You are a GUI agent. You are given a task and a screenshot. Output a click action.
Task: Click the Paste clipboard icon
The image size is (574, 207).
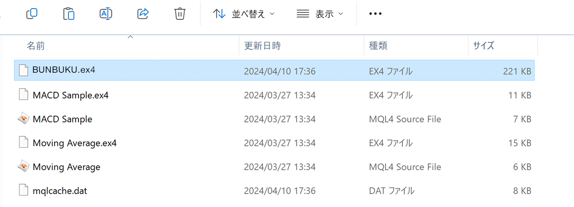69,14
